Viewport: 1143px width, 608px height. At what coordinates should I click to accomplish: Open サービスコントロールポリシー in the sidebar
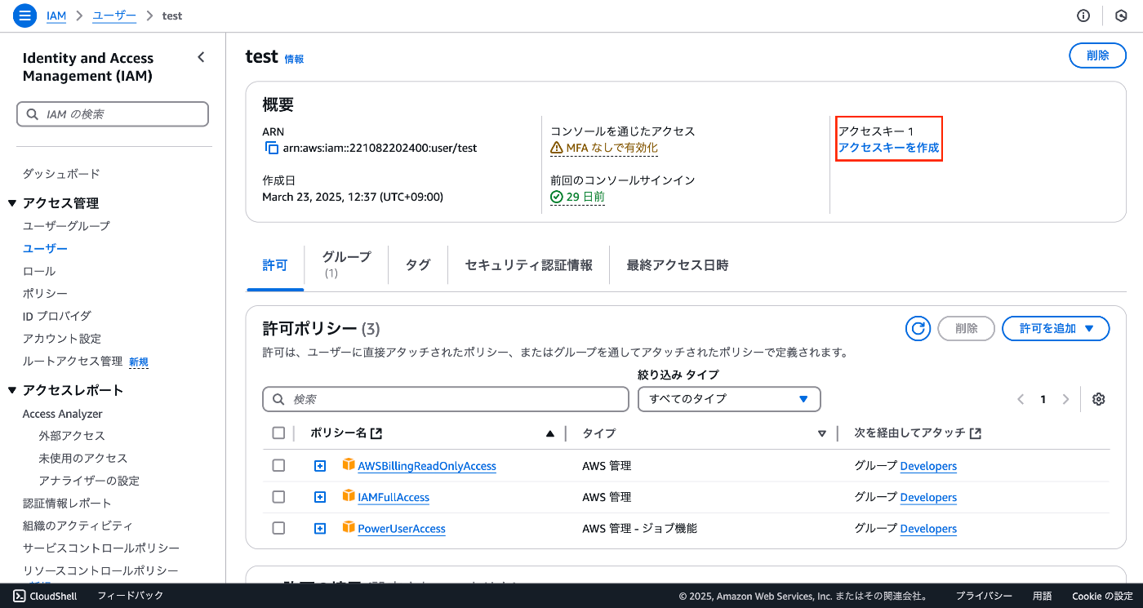(101, 548)
